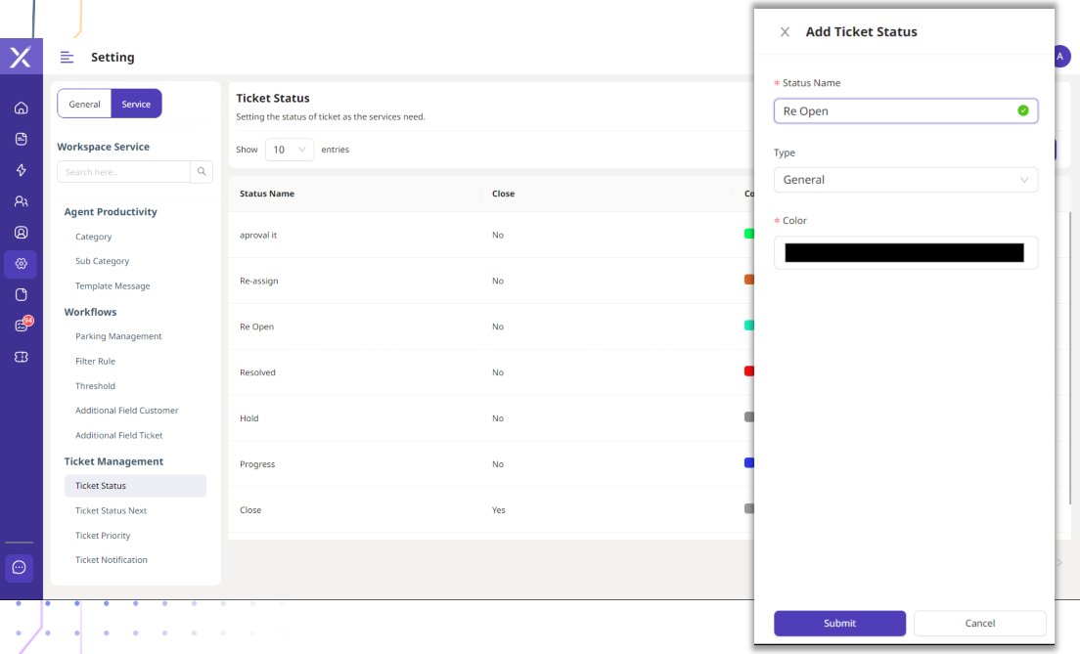Open the black Color picker swatch
Screen dimensions: 1080x654
904,253
